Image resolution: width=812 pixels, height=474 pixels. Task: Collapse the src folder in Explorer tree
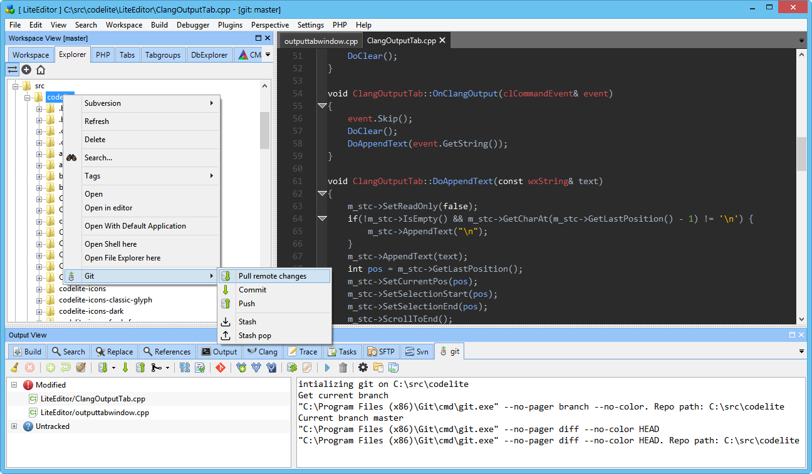click(16, 86)
